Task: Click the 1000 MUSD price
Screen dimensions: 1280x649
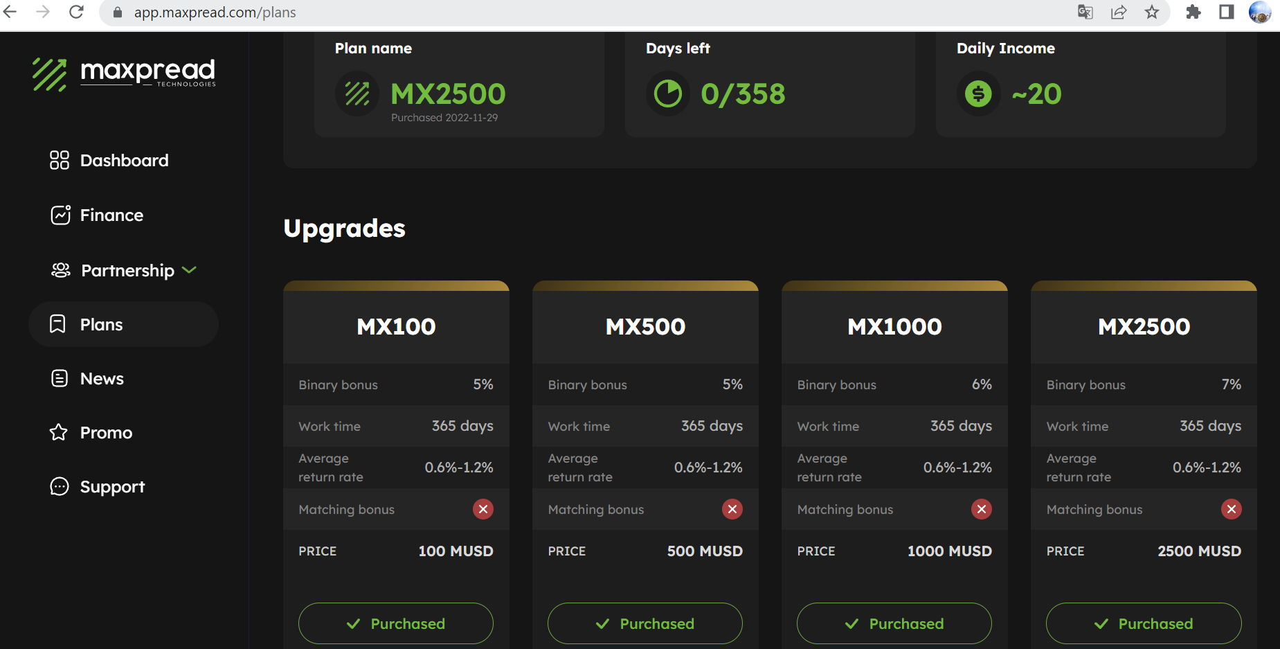Action: click(x=950, y=551)
